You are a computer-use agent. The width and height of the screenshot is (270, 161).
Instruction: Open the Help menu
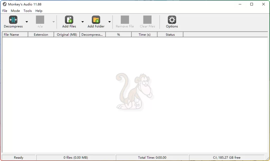click(x=39, y=11)
